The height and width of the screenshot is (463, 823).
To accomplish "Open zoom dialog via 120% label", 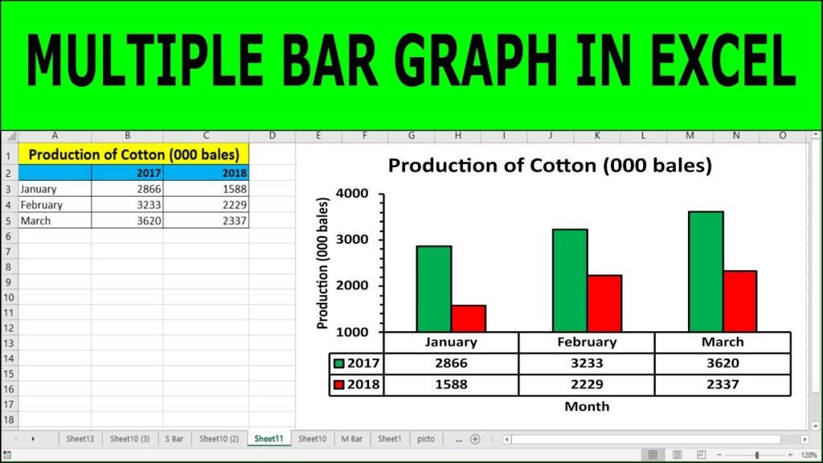I will click(x=809, y=455).
